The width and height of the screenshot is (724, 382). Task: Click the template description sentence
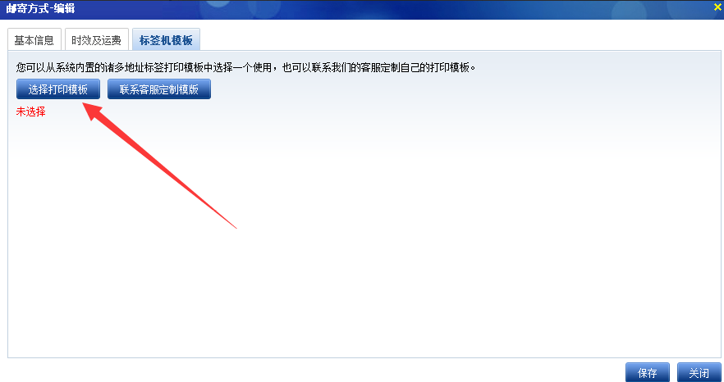[x=245, y=68]
